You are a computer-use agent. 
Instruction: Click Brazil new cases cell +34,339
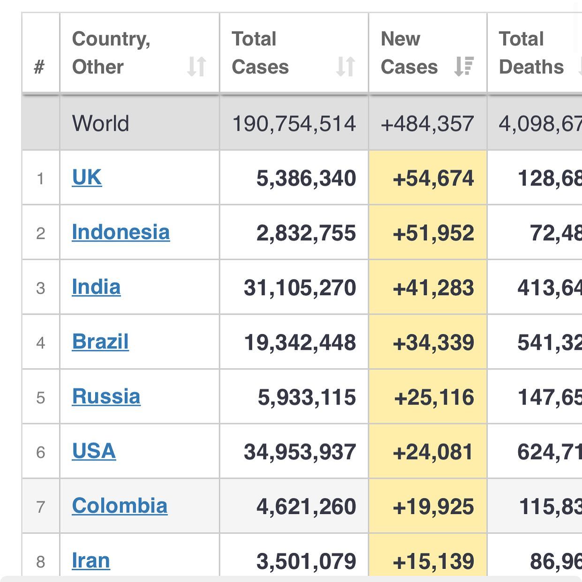433,343
